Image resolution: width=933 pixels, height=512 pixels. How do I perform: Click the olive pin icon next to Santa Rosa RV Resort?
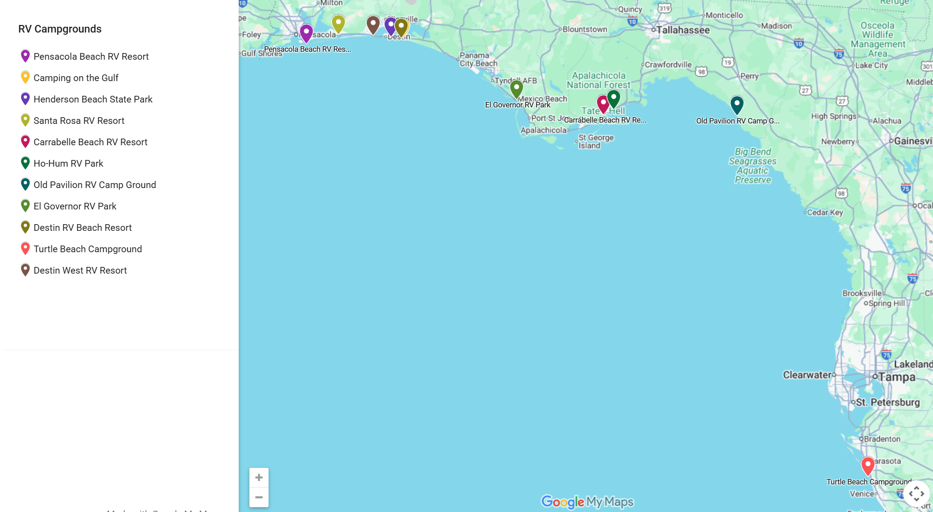click(25, 120)
